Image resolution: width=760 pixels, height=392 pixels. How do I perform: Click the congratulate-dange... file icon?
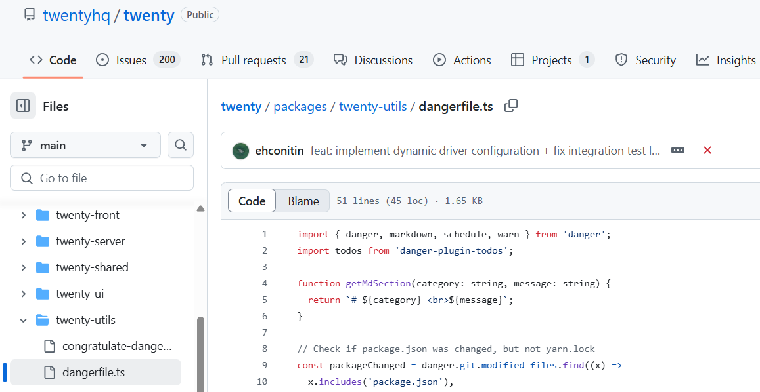click(49, 346)
